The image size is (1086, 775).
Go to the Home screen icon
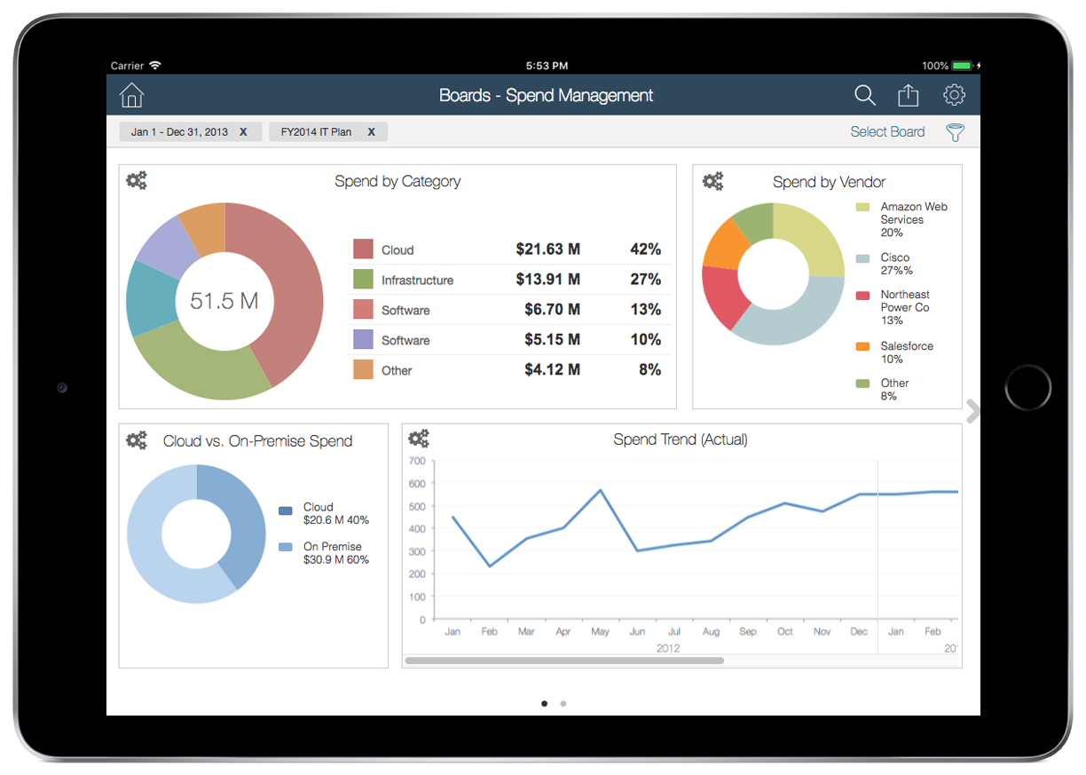click(131, 95)
